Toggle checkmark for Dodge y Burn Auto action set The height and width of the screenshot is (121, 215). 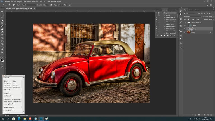[156, 13]
